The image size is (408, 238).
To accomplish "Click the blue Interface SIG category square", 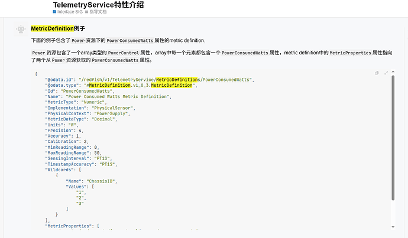I will coord(54,12).
